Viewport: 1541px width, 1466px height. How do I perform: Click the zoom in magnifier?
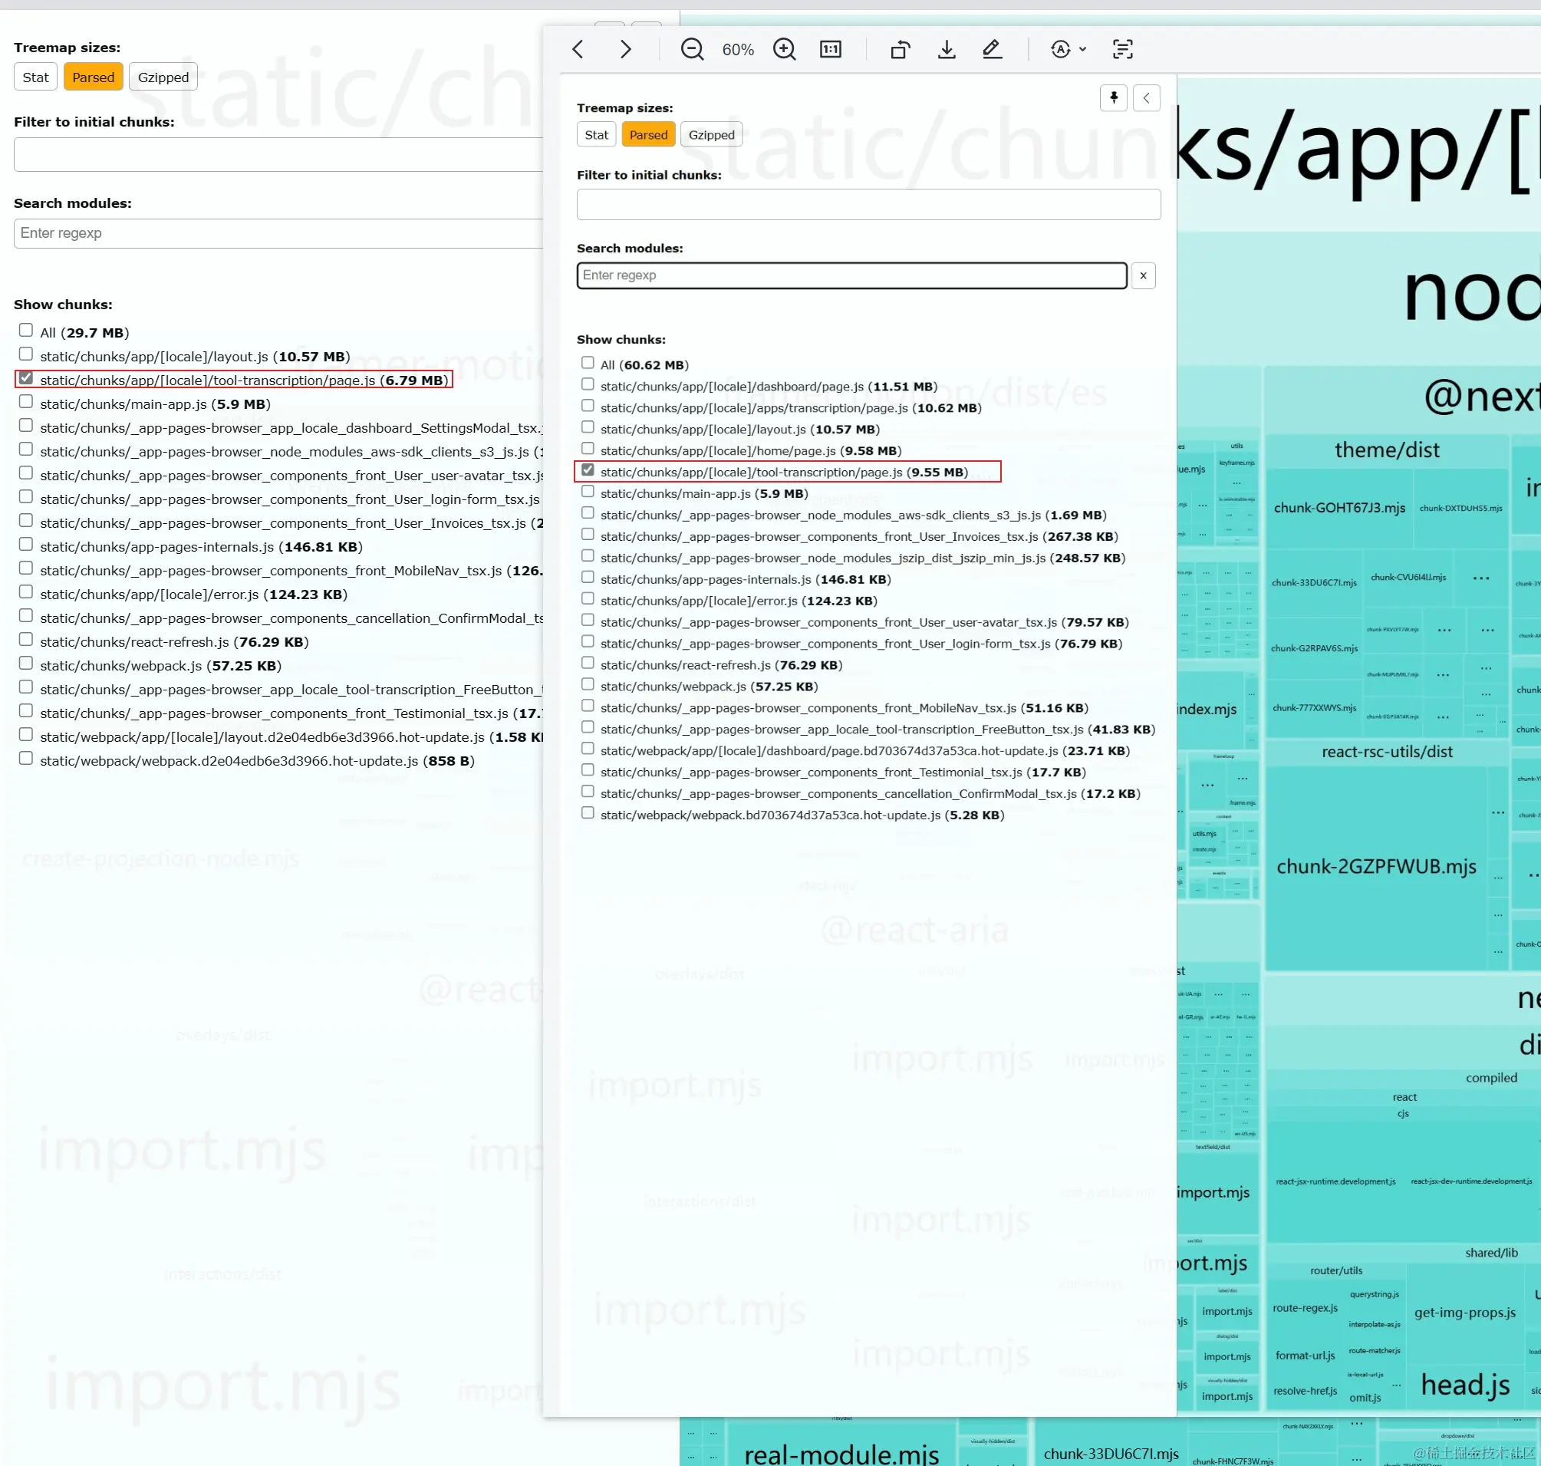click(x=784, y=50)
